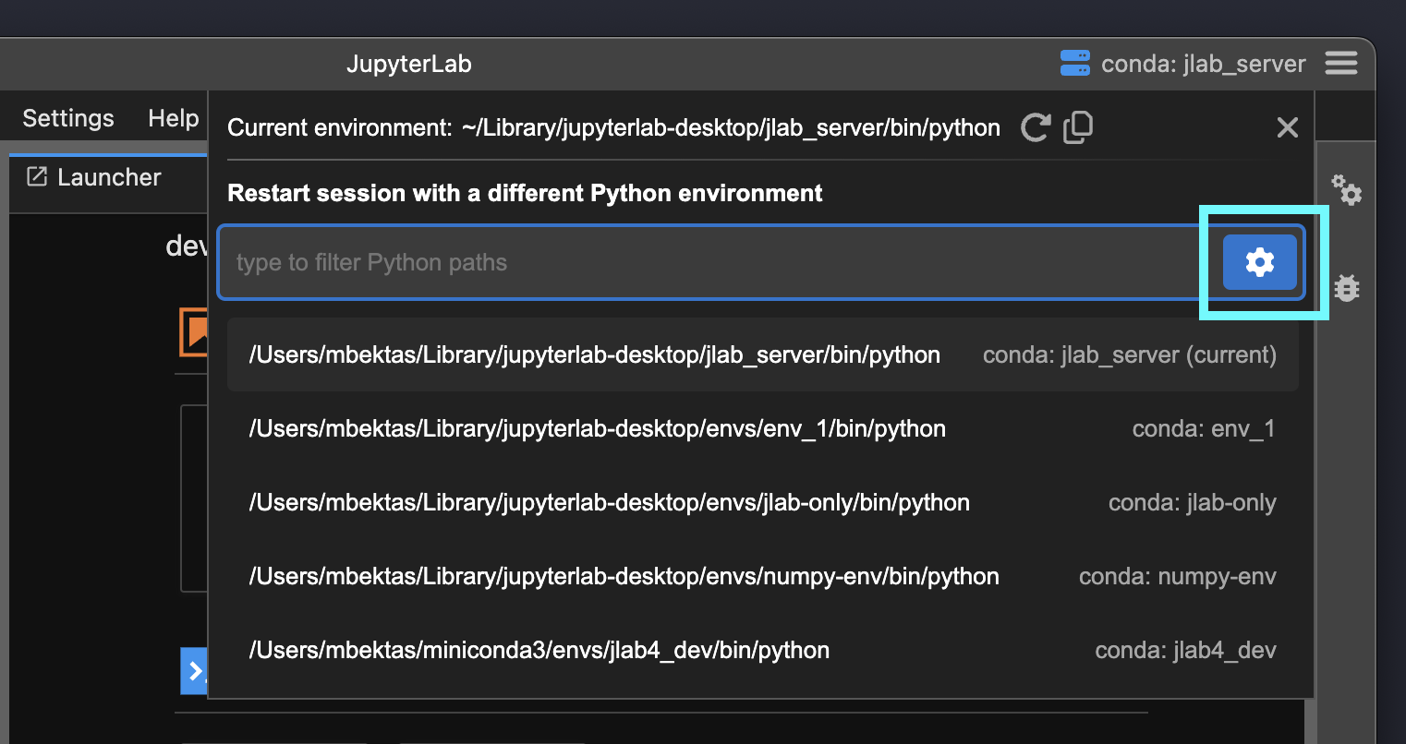Copy the current environment path
The width and height of the screenshot is (1406, 744).
(x=1078, y=127)
